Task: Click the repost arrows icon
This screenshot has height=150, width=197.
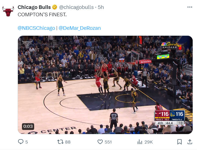Action: click(60, 142)
